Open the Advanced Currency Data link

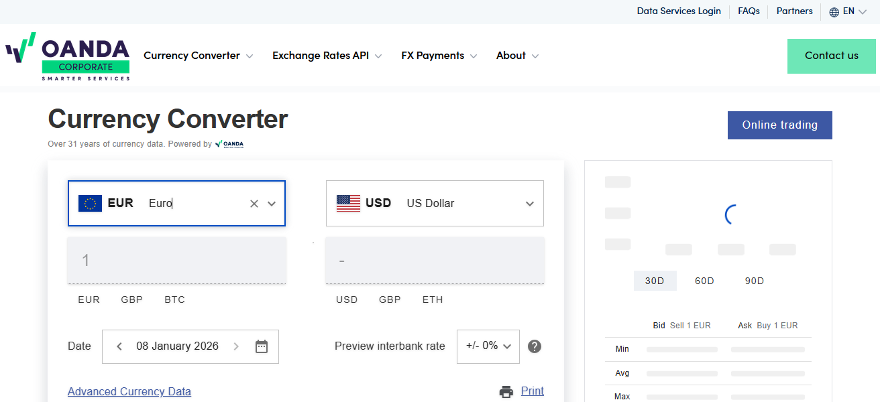pos(129,391)
